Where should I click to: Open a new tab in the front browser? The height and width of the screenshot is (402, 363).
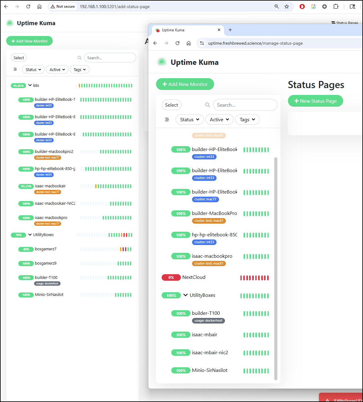click(x=230, y=30)
